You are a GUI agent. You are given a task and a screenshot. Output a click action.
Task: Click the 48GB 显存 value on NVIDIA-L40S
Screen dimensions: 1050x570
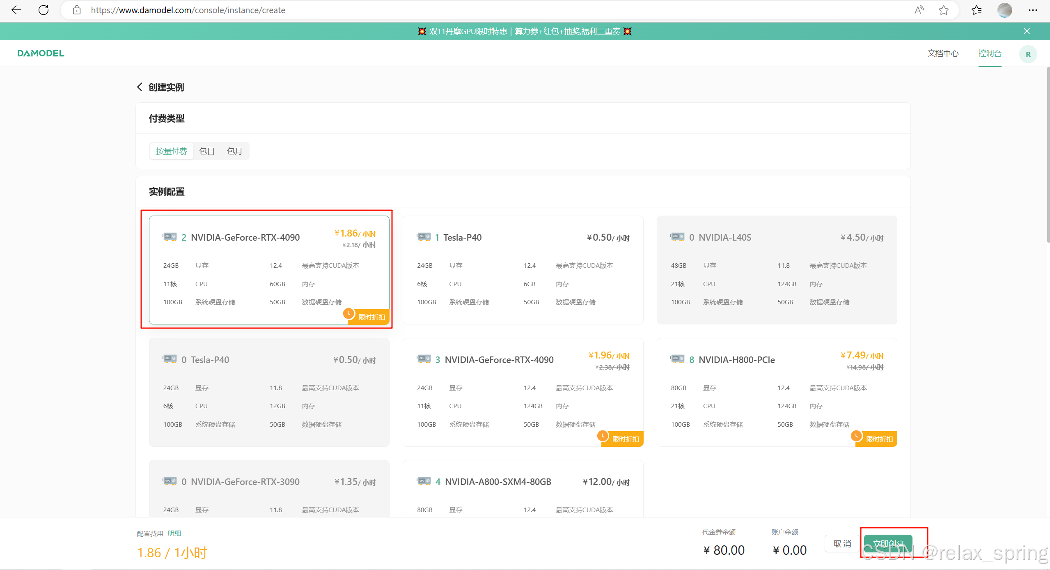[679, 265]
